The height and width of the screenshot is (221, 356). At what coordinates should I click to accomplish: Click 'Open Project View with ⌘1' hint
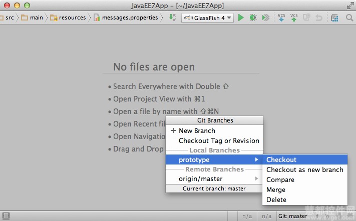(x=159, y=99)
